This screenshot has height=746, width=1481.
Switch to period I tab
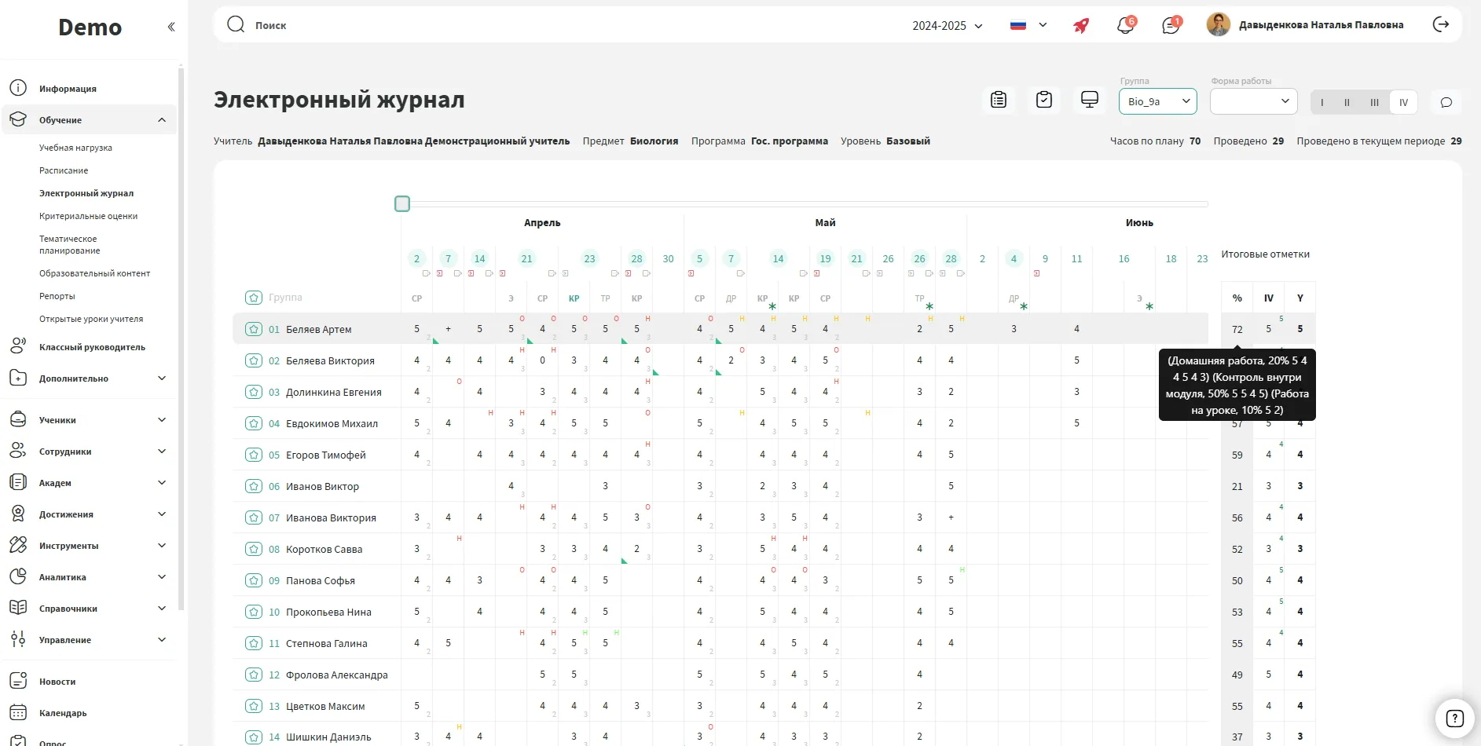pyautogui.click(x=1322, y=102)
